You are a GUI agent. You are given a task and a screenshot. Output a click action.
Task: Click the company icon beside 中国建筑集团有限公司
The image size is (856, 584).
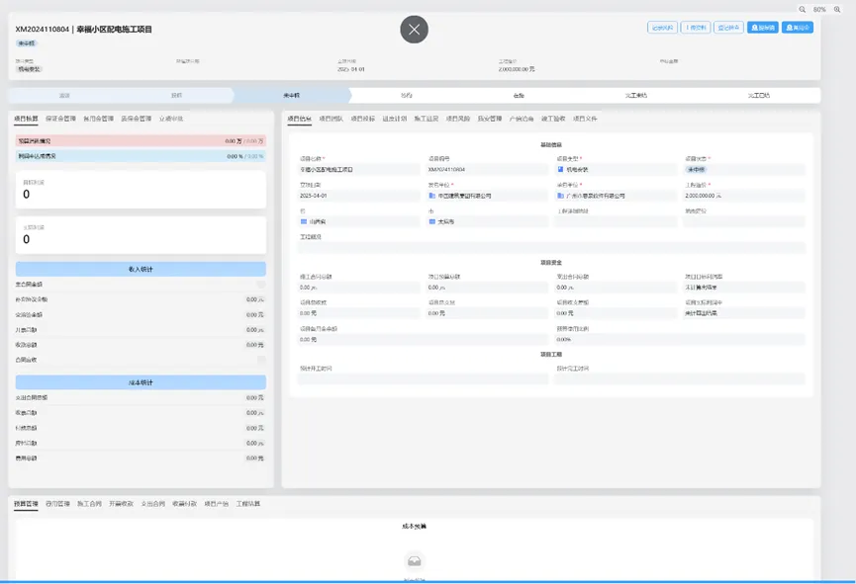(432, 196)
